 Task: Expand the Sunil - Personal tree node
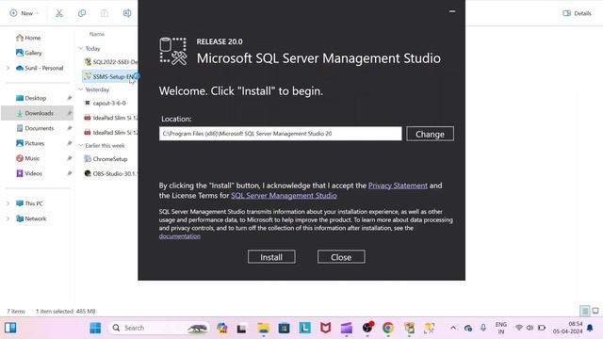(8, 68)
